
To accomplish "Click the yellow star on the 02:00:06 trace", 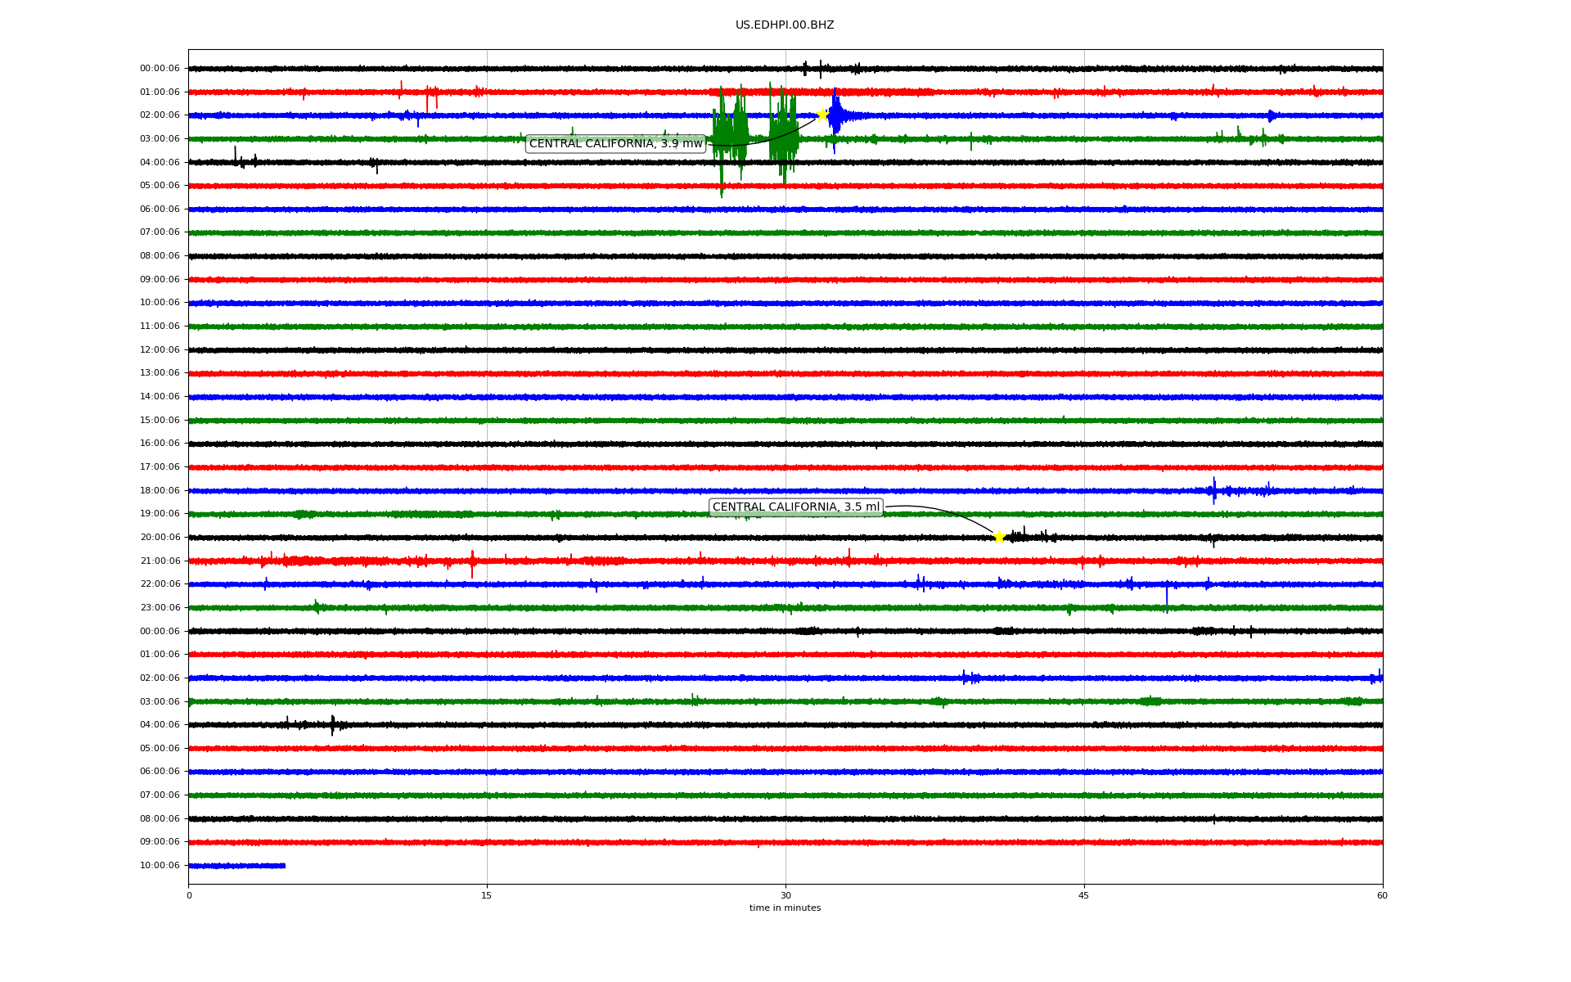I will (x=822, y=115).
